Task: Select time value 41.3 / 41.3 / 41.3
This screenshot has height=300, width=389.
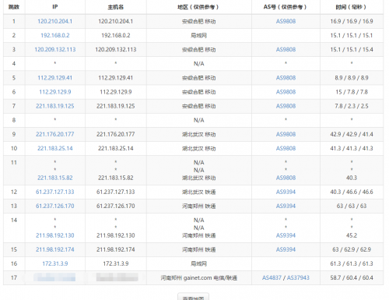Action: click(352, 148)
